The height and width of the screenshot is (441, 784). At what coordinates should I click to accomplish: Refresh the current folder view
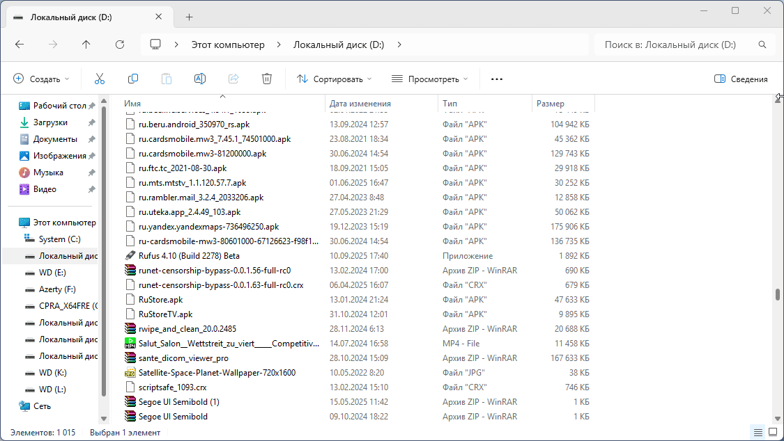click(x=120, y=45)
